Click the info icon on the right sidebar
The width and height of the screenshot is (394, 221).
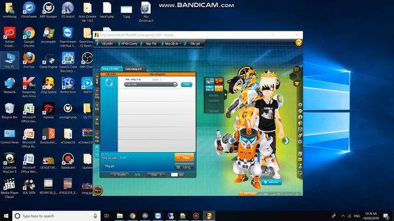tap(300, 117)
